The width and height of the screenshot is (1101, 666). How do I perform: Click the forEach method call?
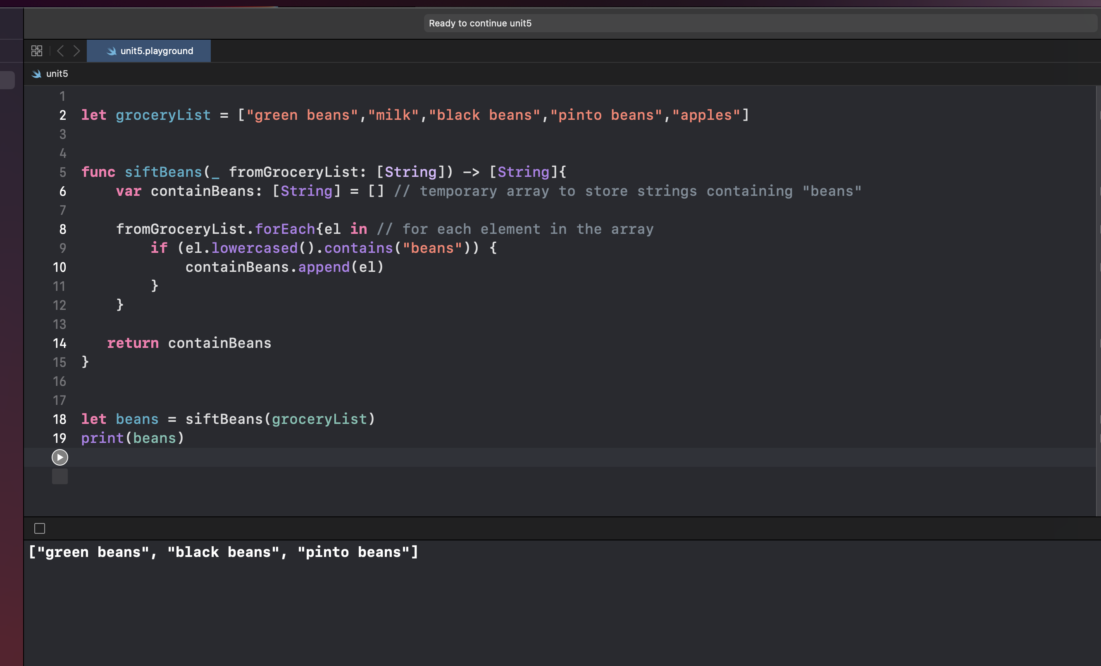click(285, 229)
